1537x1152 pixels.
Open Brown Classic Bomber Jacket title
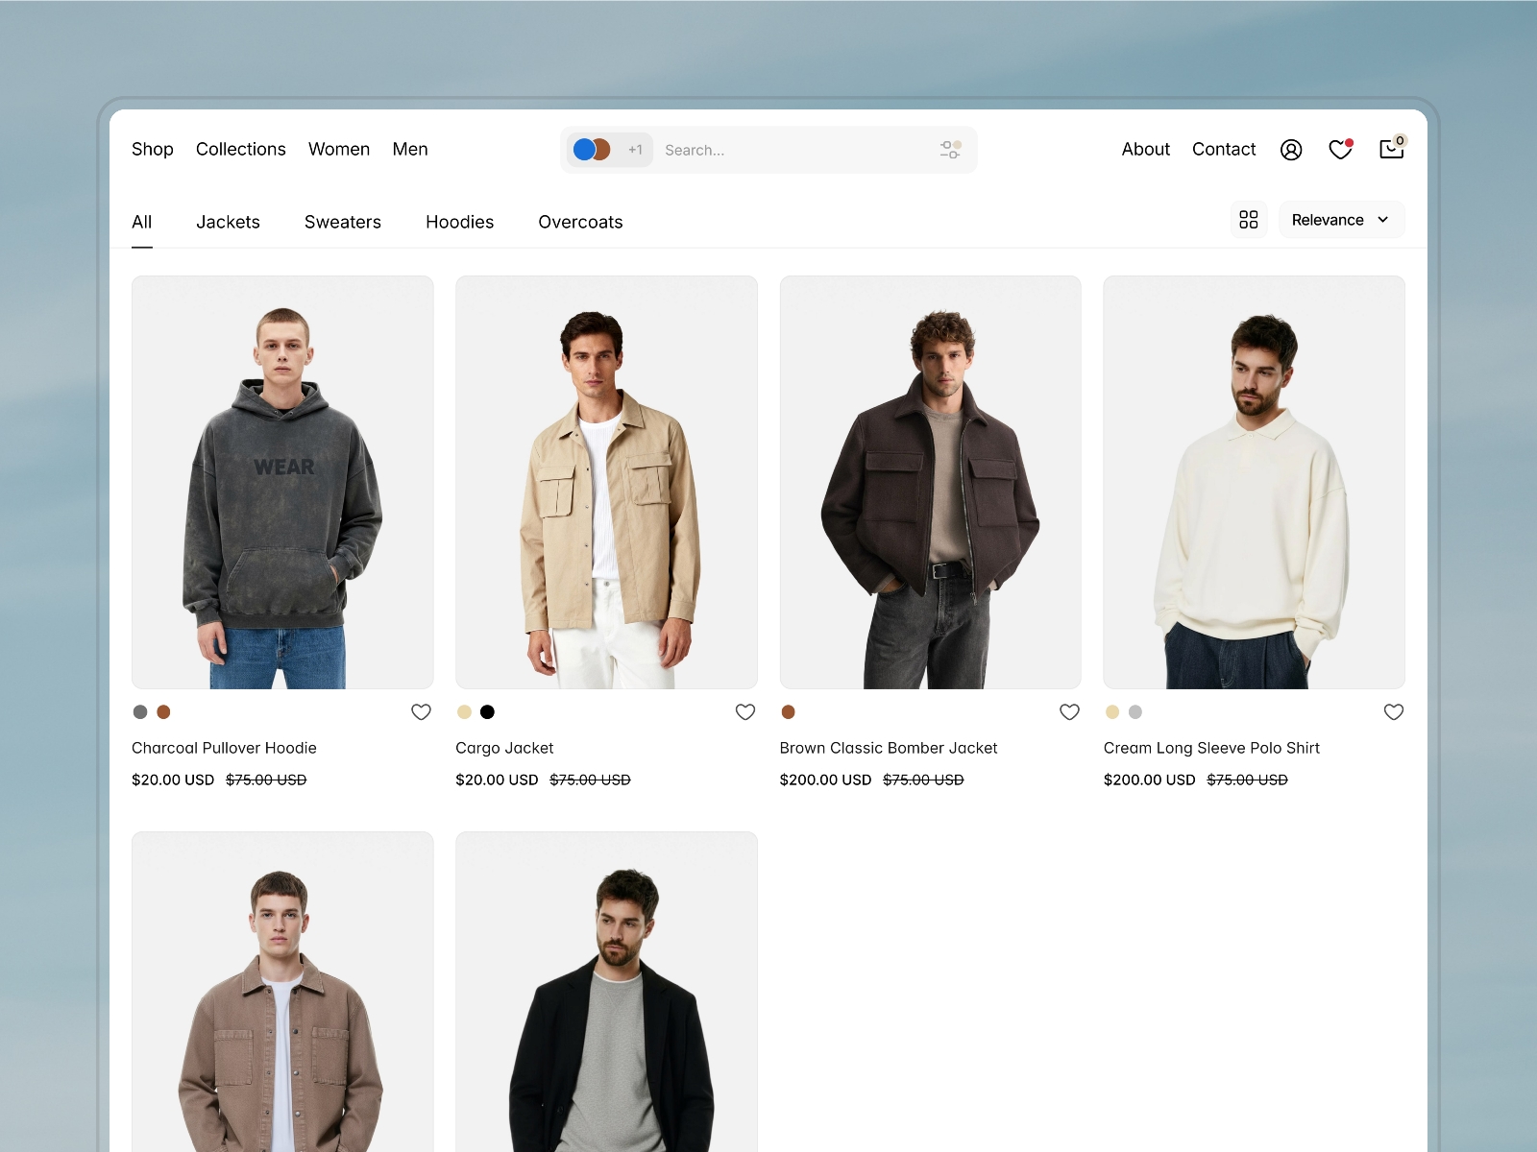[889, 748]
